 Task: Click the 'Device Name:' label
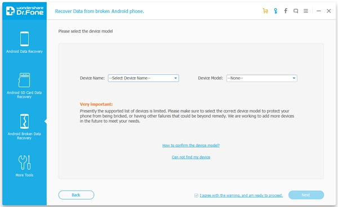click(x=92, y=78)
